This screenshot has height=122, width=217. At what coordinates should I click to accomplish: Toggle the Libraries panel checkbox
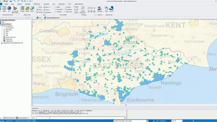click(x=55, y=12)
